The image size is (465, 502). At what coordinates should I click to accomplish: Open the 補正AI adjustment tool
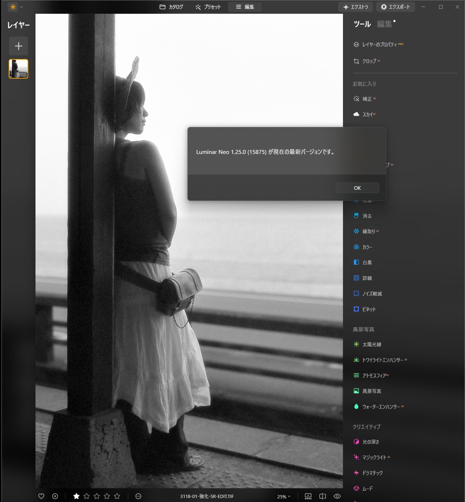click(x=365, y=99)
